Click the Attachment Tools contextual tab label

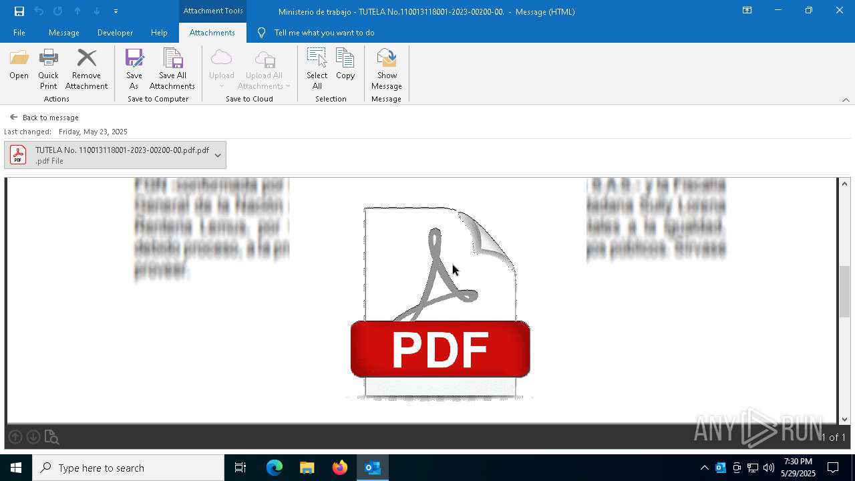pyautogui.click(x=213, y=11)
